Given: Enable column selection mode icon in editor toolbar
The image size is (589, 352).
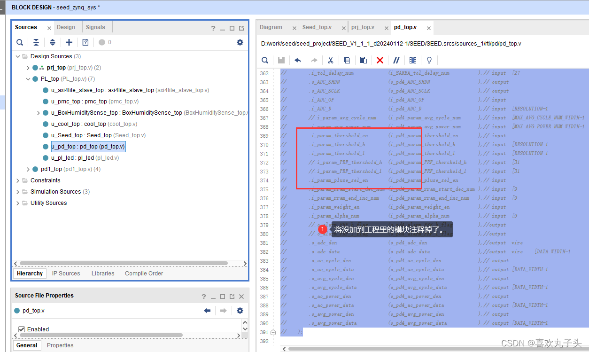Looking at the screenshot, I should 413,60.
